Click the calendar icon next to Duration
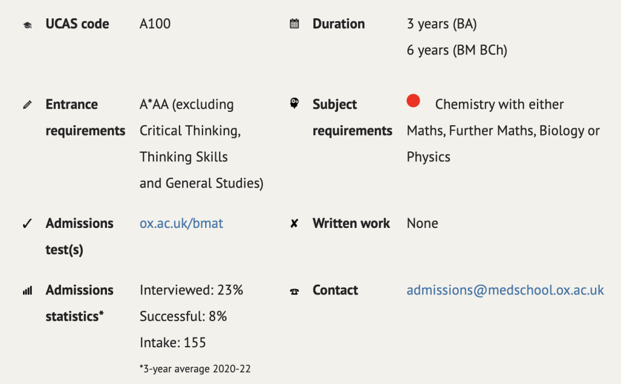Screen dimensions: 621x384 coord(294,24)
